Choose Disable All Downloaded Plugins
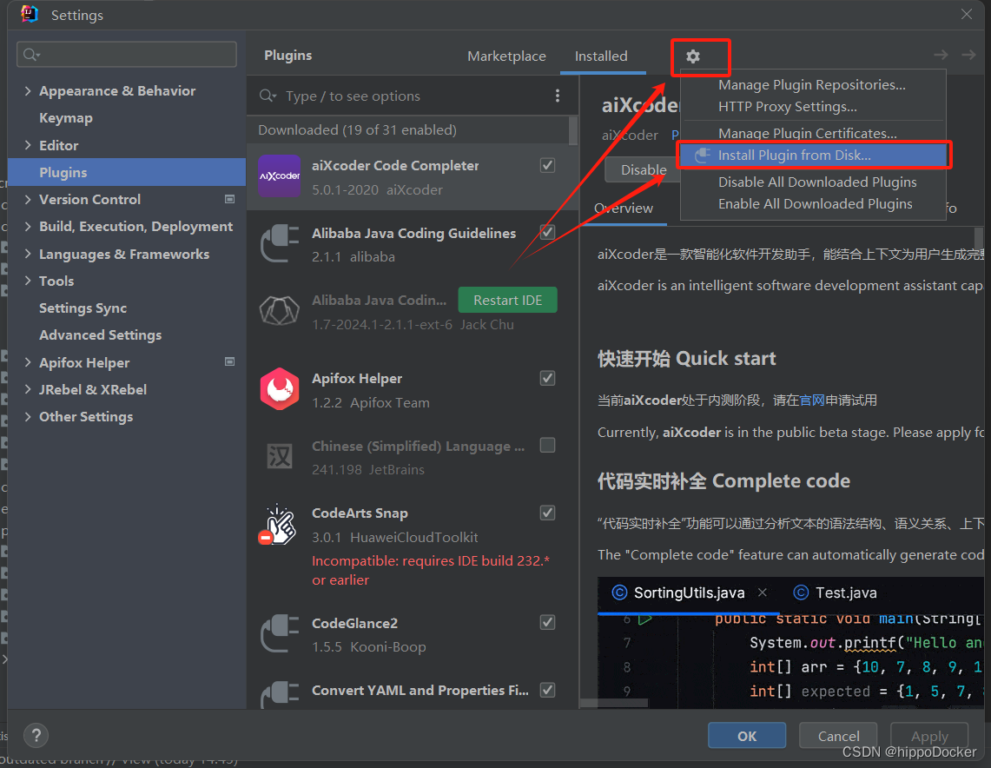Screen dimensions: 991x768 pos(813,182)
